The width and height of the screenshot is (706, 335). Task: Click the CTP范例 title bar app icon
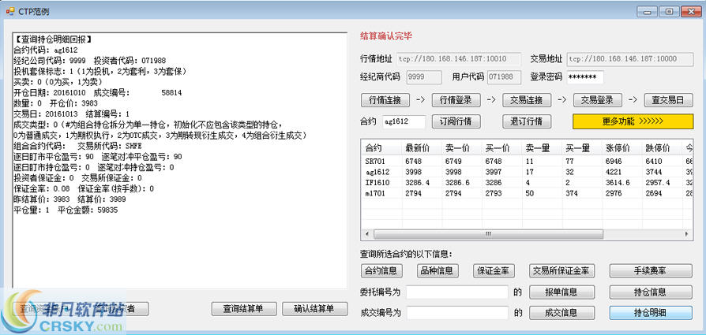tap(10, 12)
